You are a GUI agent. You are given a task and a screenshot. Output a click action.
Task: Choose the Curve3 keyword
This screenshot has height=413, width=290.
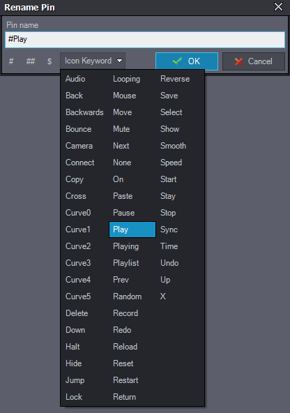[x=78, y=263]
